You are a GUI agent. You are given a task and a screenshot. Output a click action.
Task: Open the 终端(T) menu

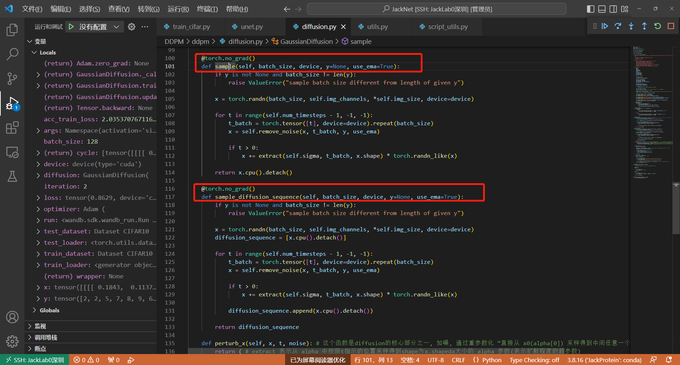207,9
